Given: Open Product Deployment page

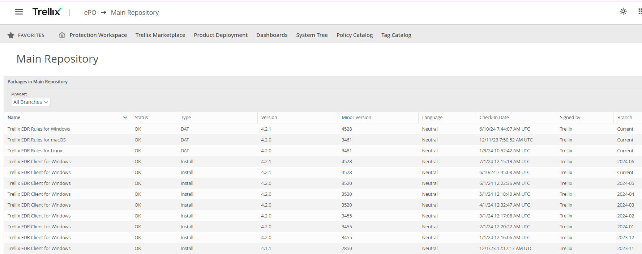Looking at the screenshot, I should pyautogui.click(x=221, y=35).
